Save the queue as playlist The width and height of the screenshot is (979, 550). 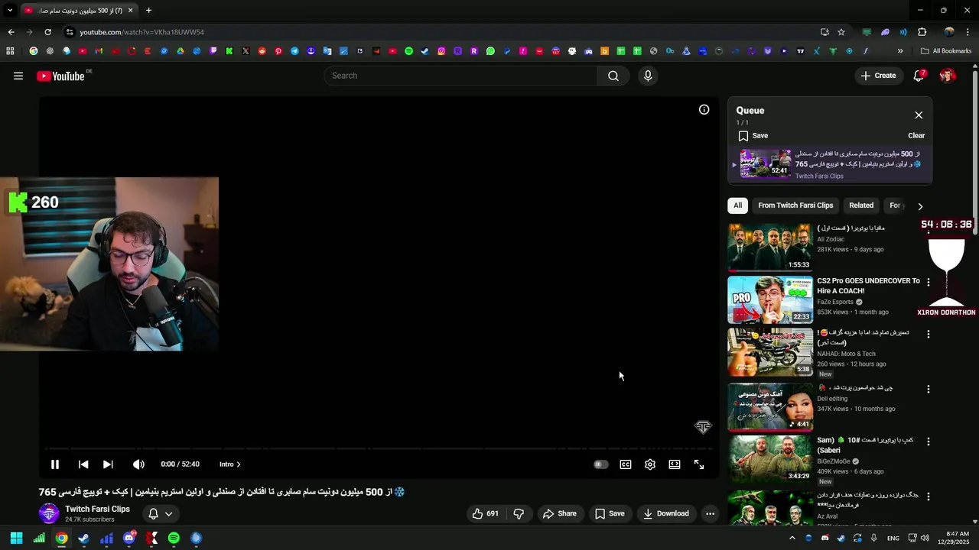[x=753, y=136]
